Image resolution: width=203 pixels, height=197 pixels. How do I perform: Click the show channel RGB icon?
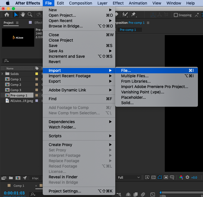tap(181, 177)
